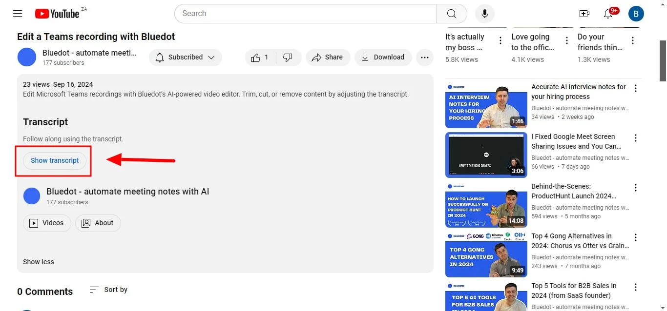667x311 pixels.
Task: Open 'I Fixed Google Meet Screen' title link
Action: 577,141
